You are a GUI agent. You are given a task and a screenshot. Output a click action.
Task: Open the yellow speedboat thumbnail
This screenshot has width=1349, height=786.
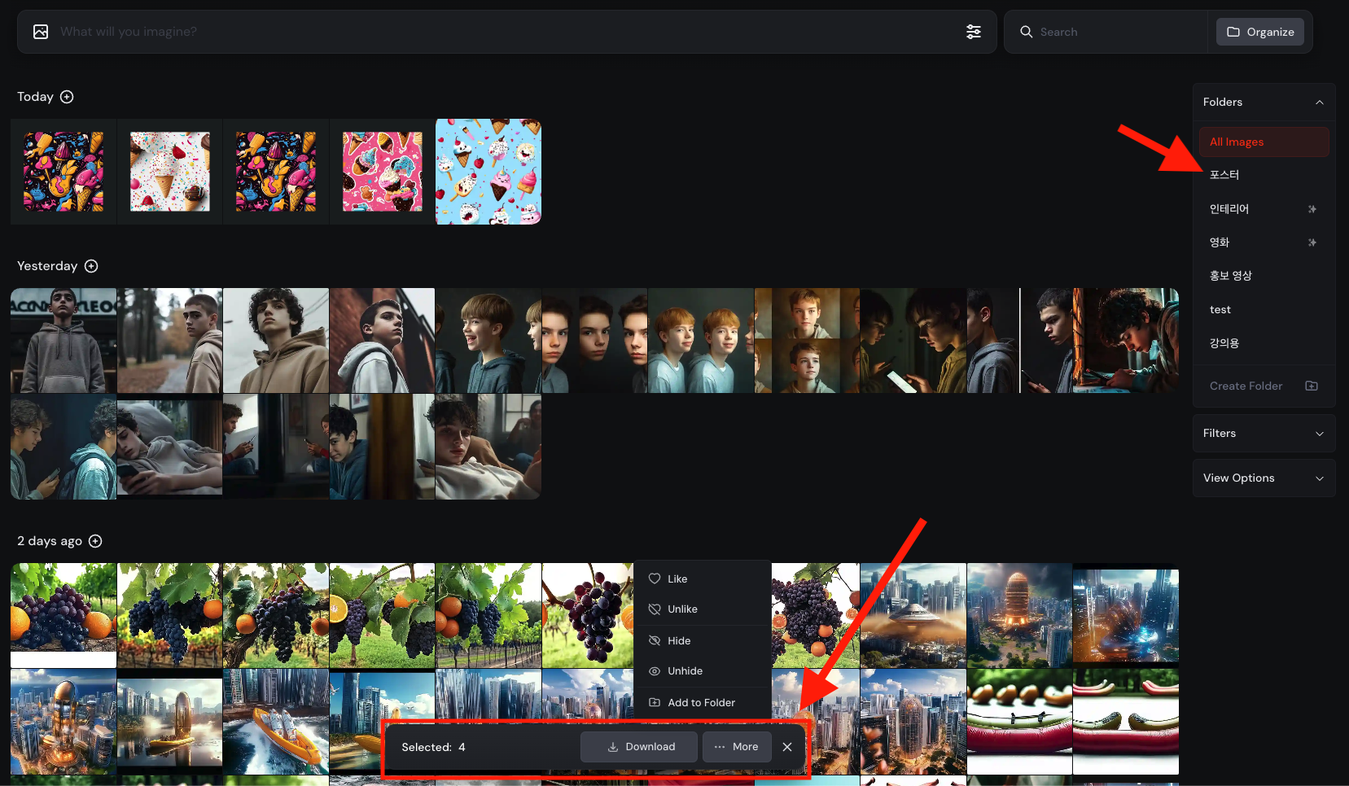276,722
